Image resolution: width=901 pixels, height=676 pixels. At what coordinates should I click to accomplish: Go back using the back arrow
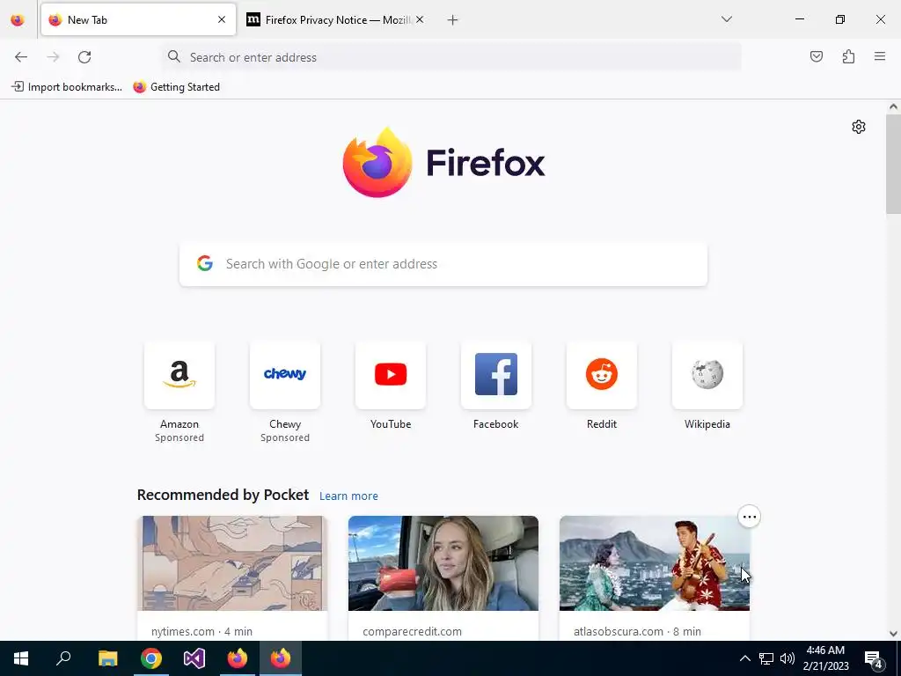pyautogui.click(x=21, y=57)
